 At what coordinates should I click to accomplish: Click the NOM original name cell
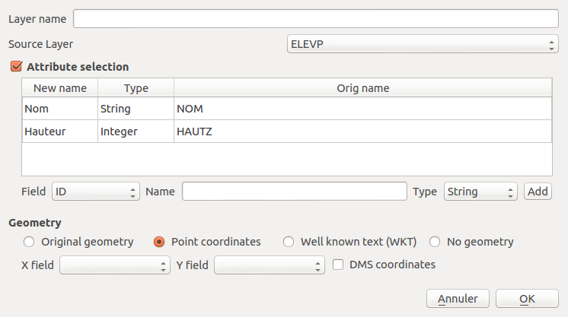coord(362,109)
